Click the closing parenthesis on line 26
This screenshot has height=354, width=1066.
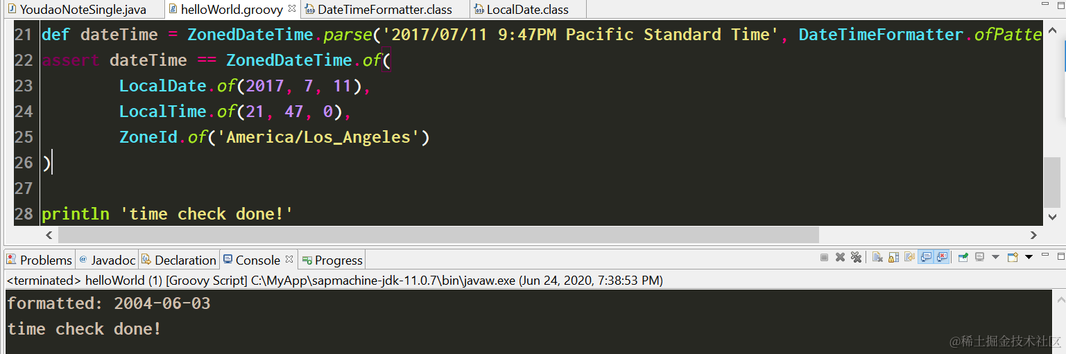[46, 163]
